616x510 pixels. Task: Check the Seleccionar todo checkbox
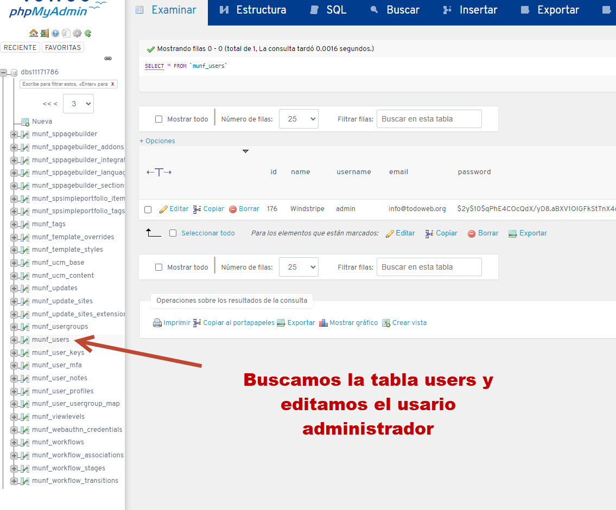point(173,233)
